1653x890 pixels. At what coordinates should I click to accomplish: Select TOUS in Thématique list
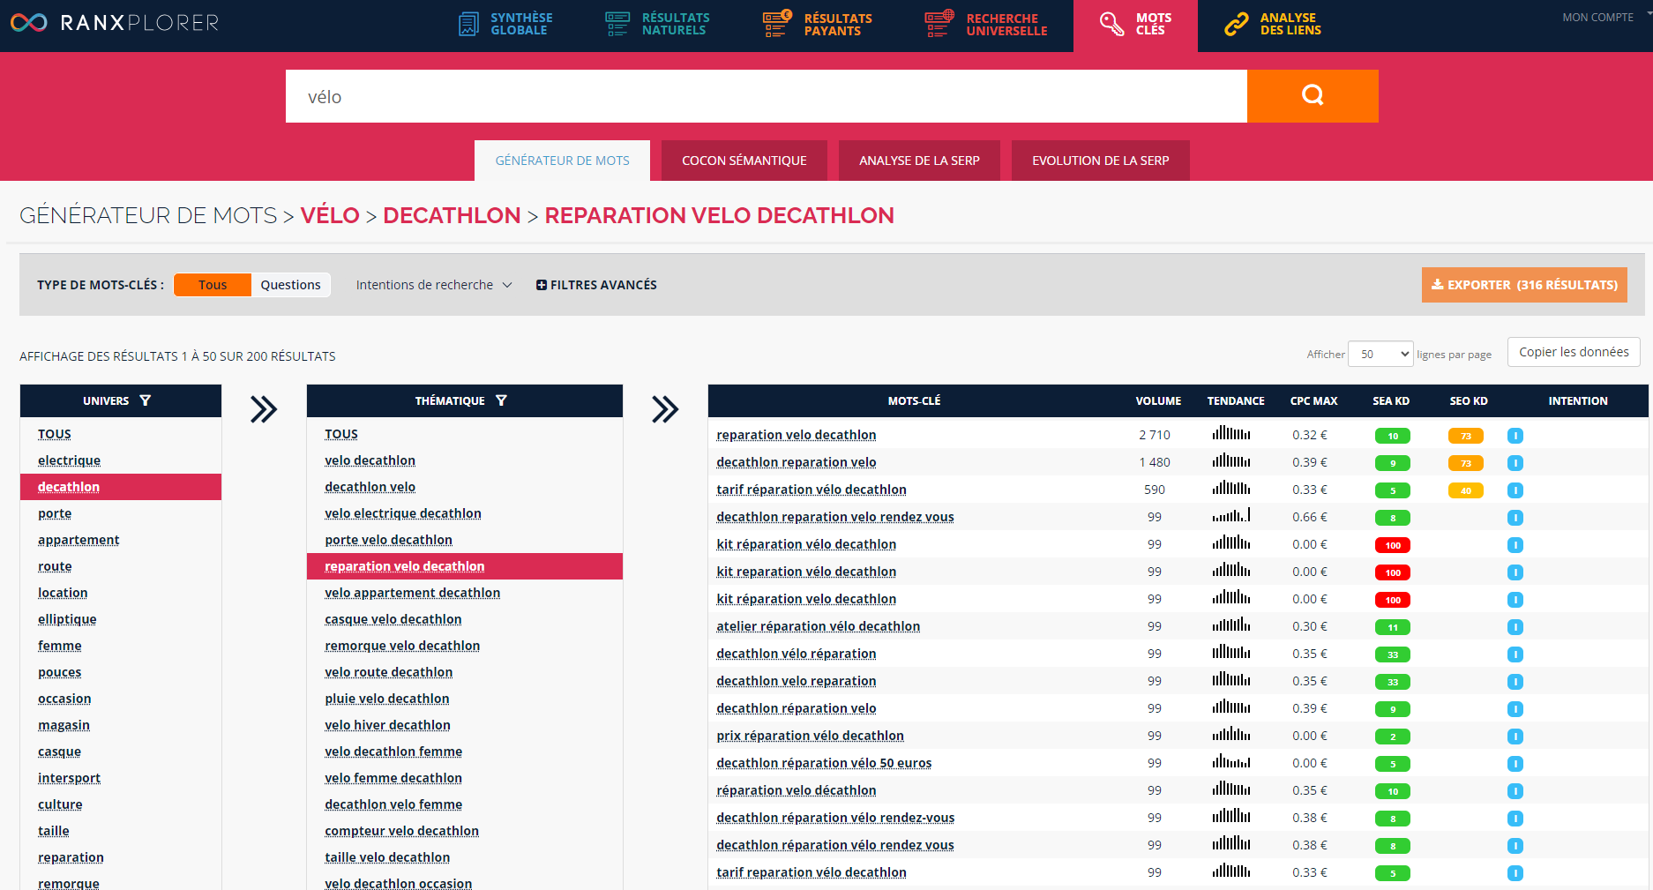click(x=341, y=434)
